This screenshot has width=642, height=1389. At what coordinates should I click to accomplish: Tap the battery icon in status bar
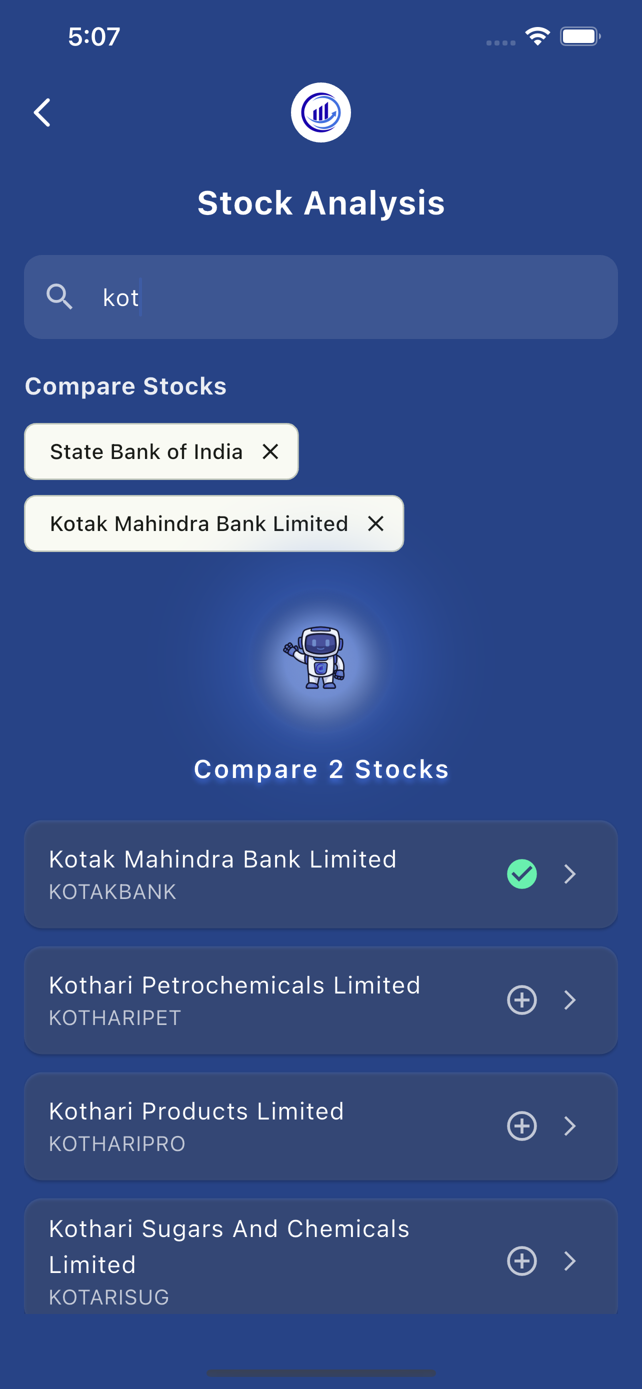pyautogui.click(x=579, y=36)
